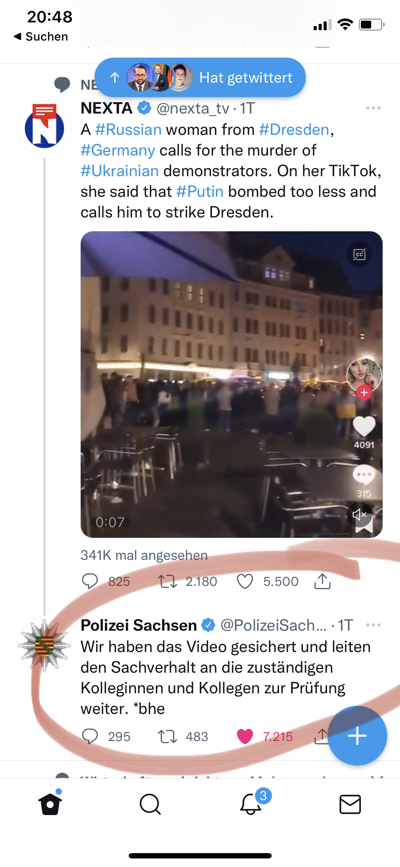Viewport: 400px width, 867px height.
Task: Go to the Home tab
Action: point(50,804)
